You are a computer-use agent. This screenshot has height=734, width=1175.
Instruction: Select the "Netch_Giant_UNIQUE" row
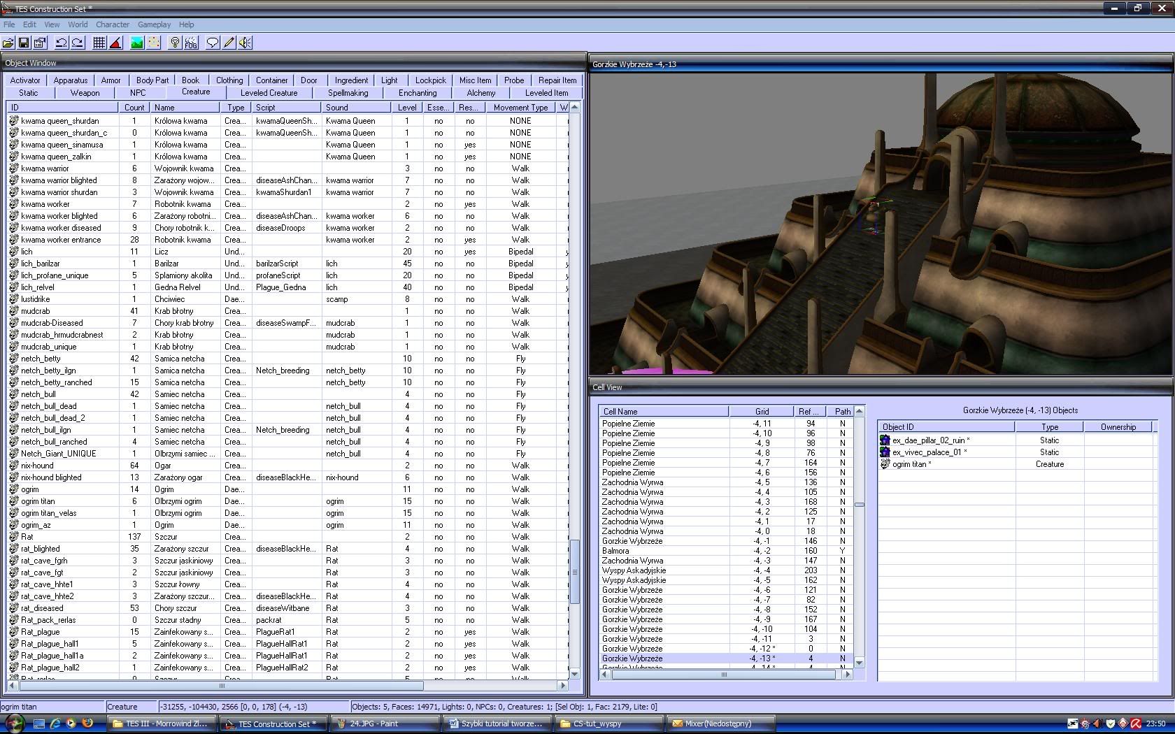pyautogui.click(x=287, y=454)
